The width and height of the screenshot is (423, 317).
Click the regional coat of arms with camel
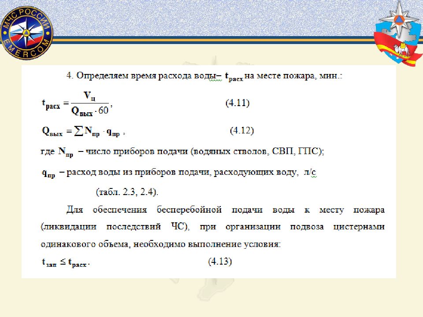398,33
